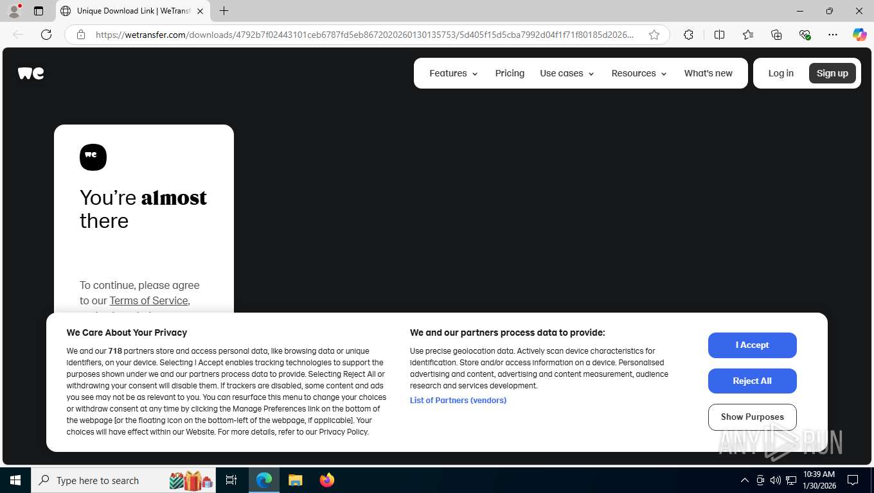Open Task View on the taskbar
Screen dimensions: 874x493
click(x=231, y=480)
